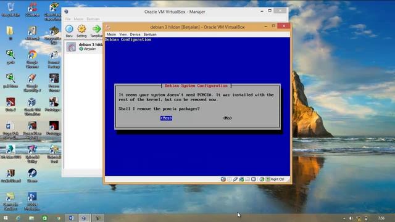Click network adapter icon in VM status bar
This screenshot has height=222, width=395.
[x=241, y=179]
